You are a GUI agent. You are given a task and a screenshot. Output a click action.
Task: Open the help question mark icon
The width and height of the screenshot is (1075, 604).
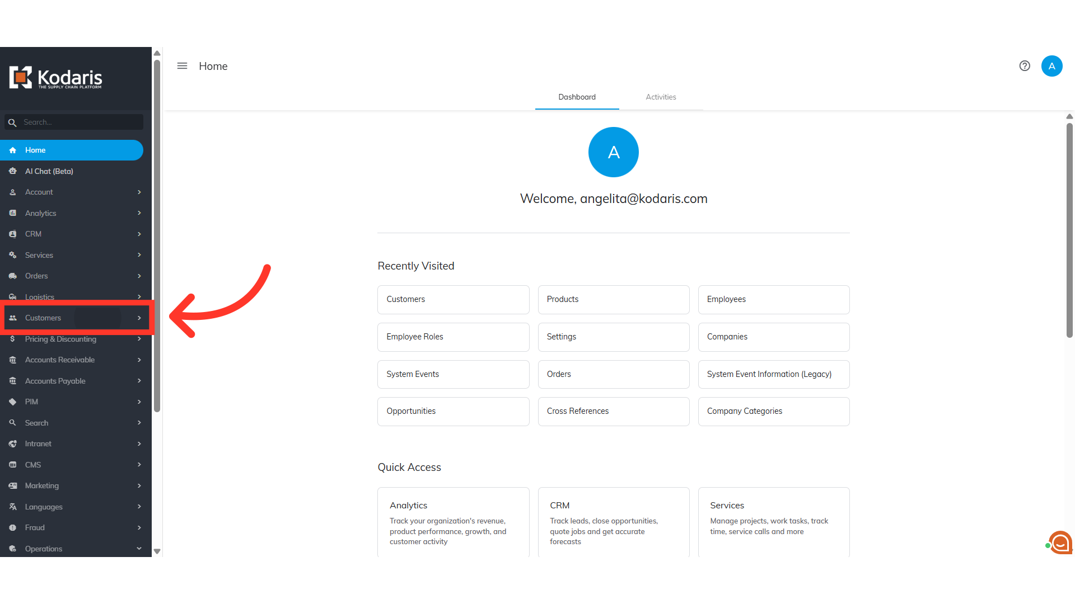click(x=1025, y=66)
